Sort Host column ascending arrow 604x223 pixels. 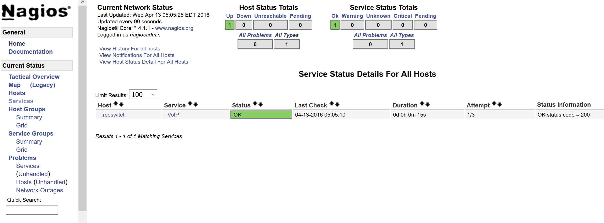tap(116, 104)
